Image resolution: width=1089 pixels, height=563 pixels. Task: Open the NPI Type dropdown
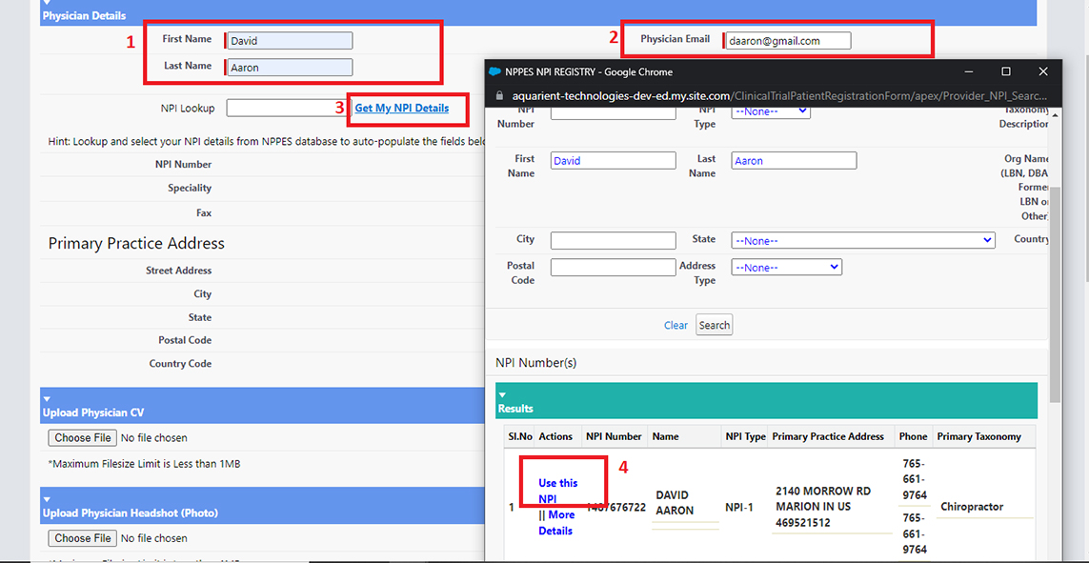click(x=771, y=111)
